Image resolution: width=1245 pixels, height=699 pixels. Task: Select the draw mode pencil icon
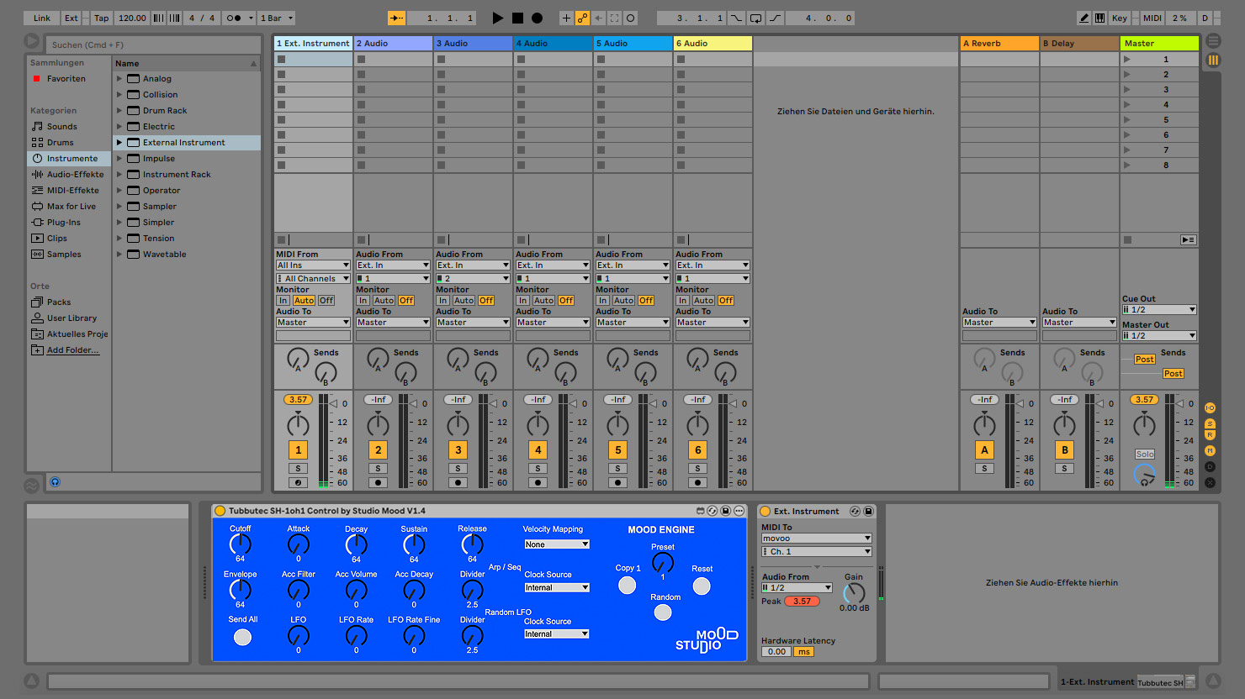(x=1083, y=18)
